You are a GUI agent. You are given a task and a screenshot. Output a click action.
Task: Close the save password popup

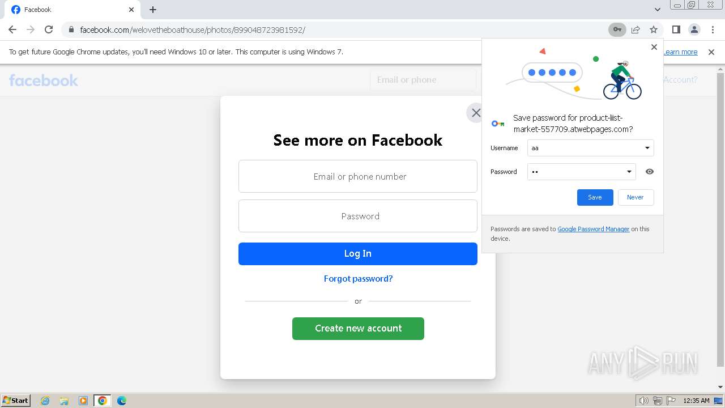pos(654,47)
